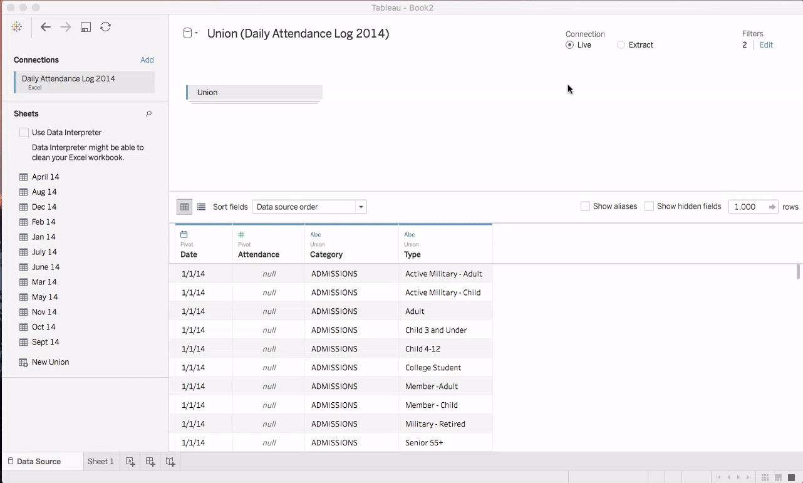Select the Feb 14 sheet
The width and height of the screenshot is (803, 483).
(x=44, y=222)
